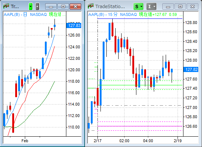
Task: Click 現在値=127.67 value in right chart header
Action: pos(153,14)
